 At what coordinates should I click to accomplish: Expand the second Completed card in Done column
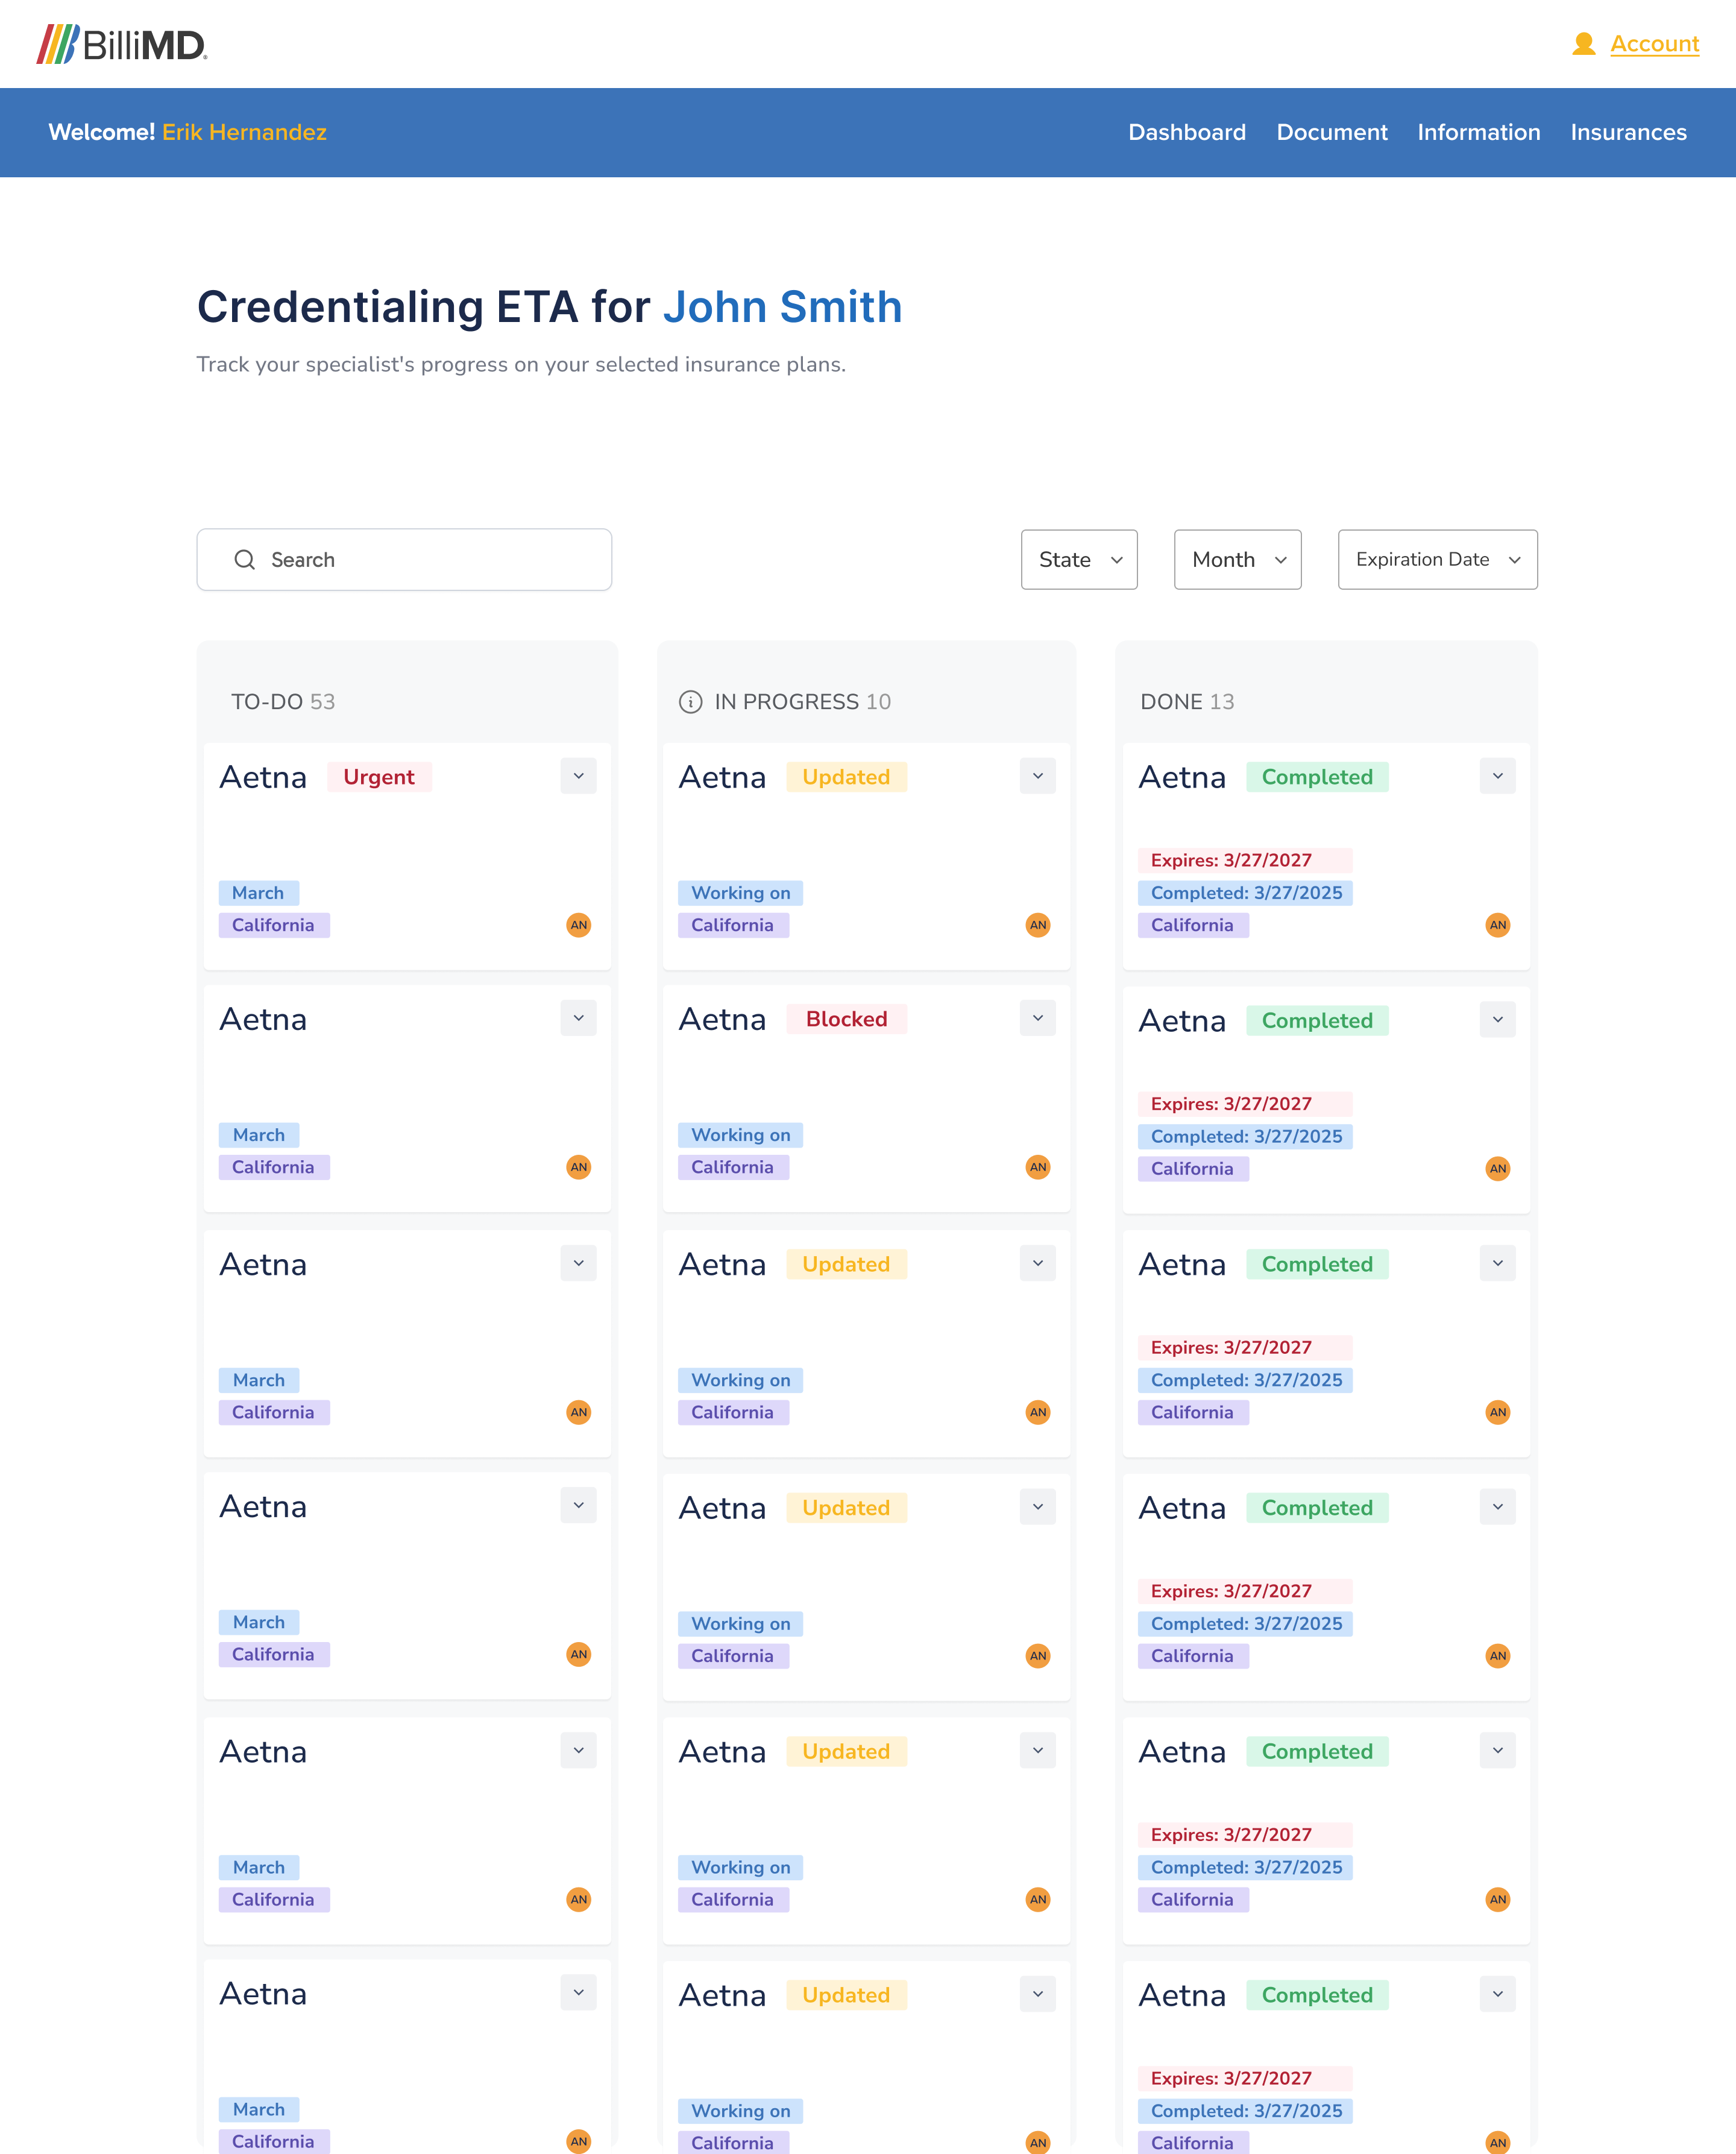coord(1497,1020)
